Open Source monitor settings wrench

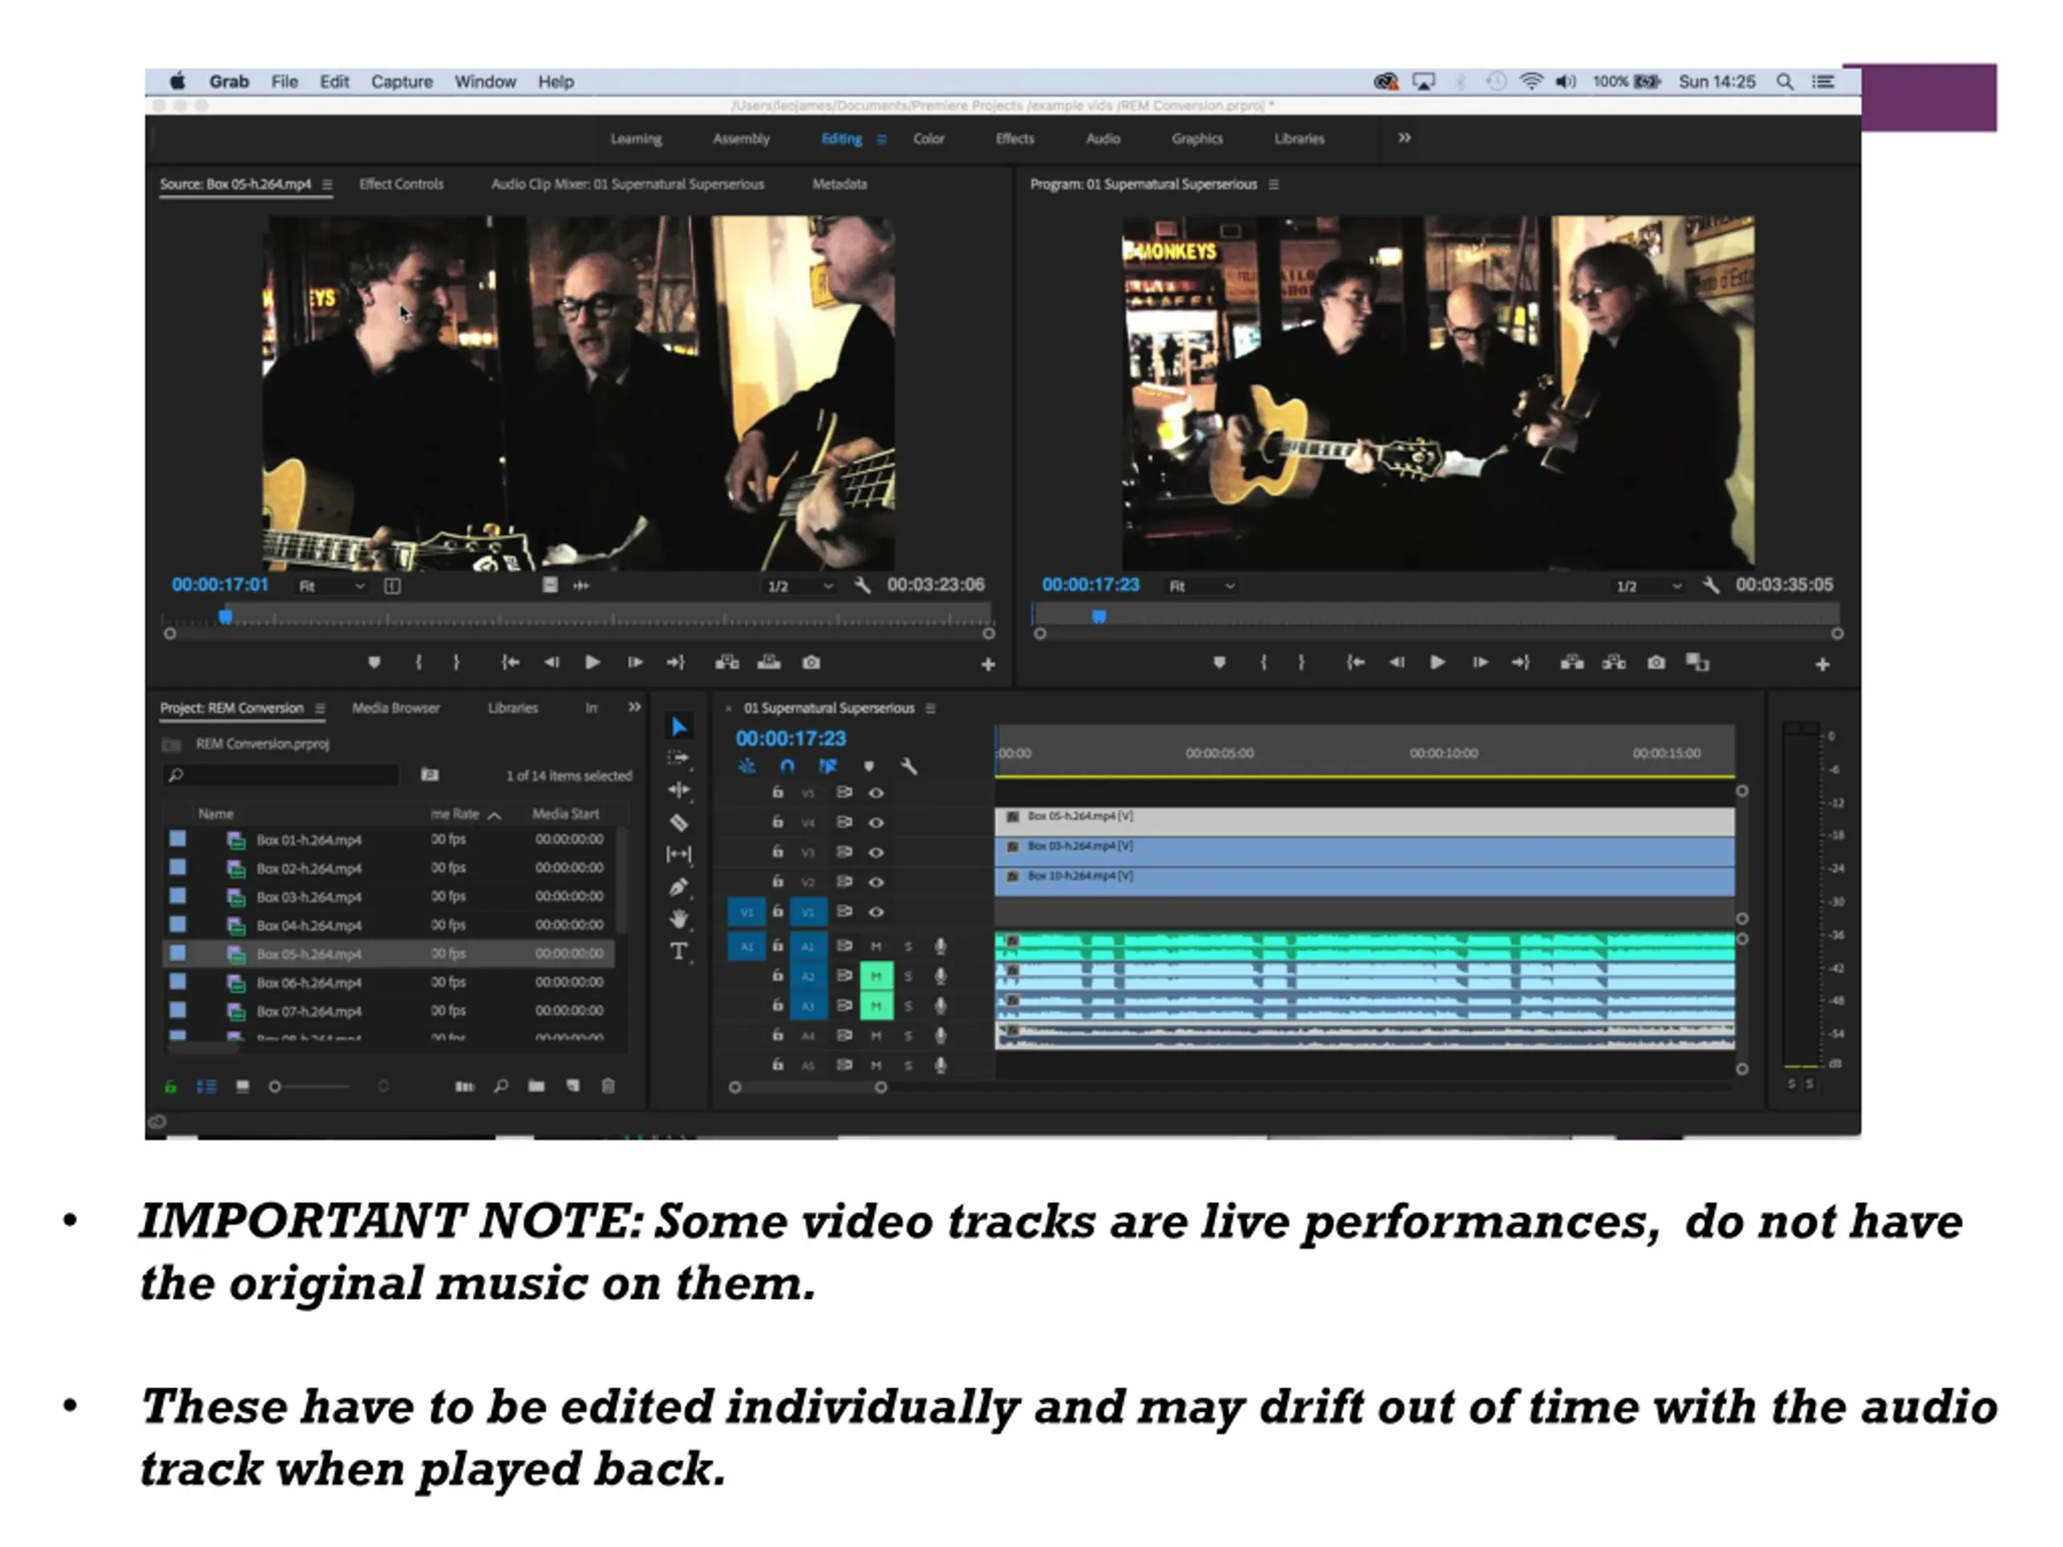(x=863, y=586)
